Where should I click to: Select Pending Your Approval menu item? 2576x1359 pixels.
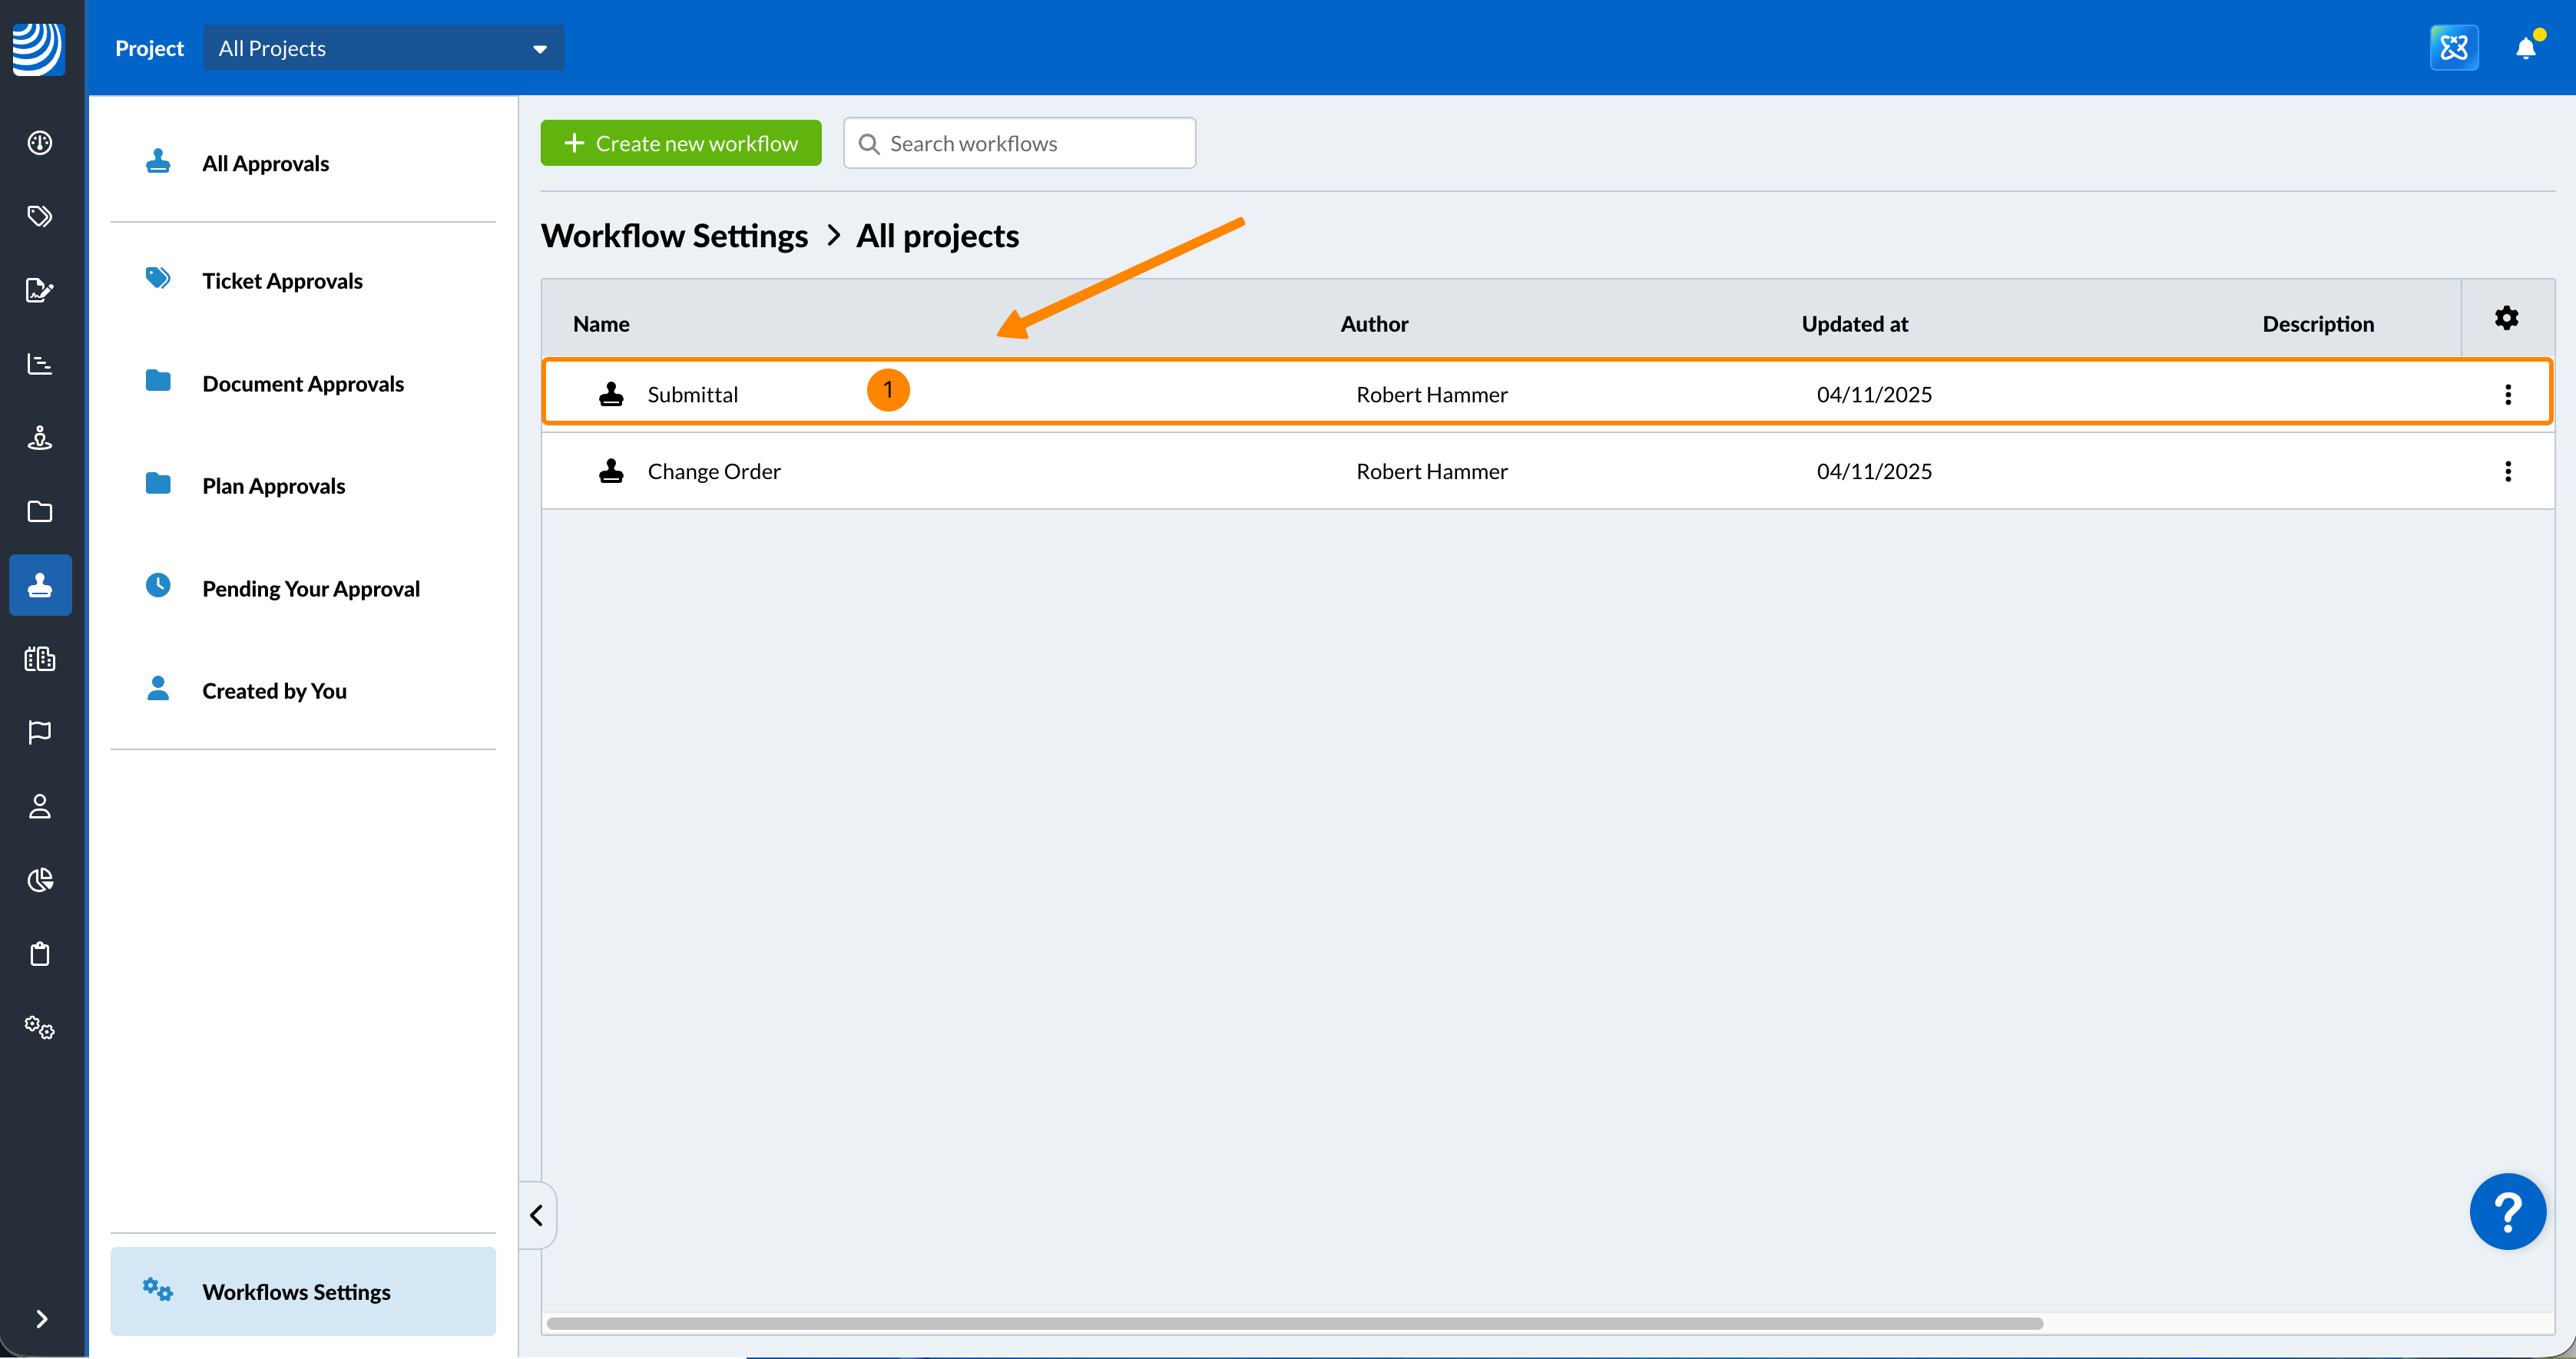[310, 589]
